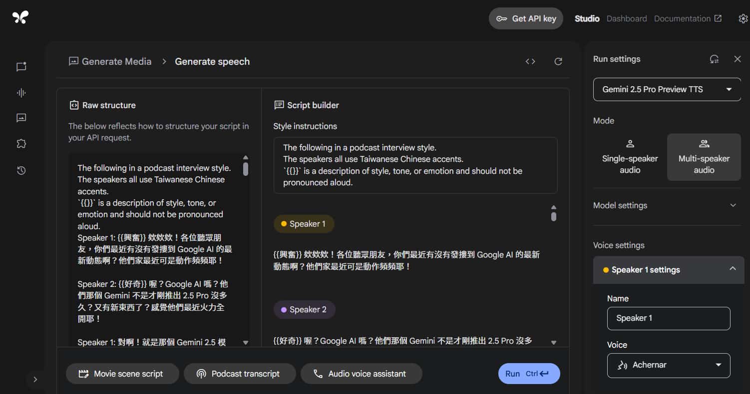
Task: Click Speaker 1's script line text
Action: [x=406, y=261]
